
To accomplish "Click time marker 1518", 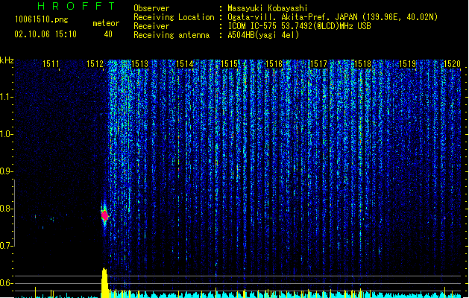I will tap(363, 63).
